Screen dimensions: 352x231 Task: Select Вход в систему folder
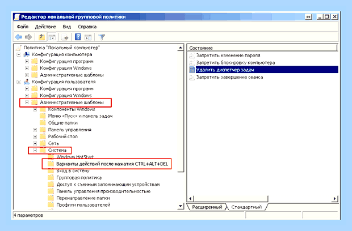pos(73,171)
